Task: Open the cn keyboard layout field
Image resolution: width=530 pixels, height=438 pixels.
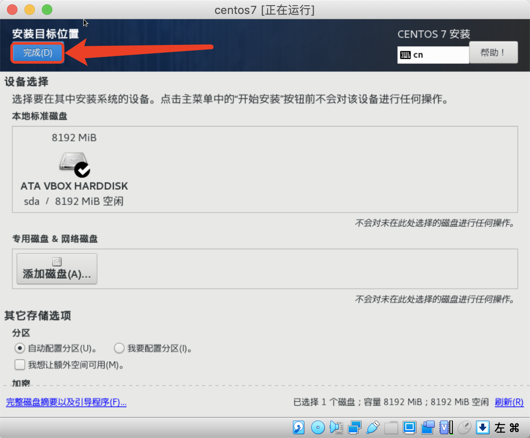Action: coord(433,55)
